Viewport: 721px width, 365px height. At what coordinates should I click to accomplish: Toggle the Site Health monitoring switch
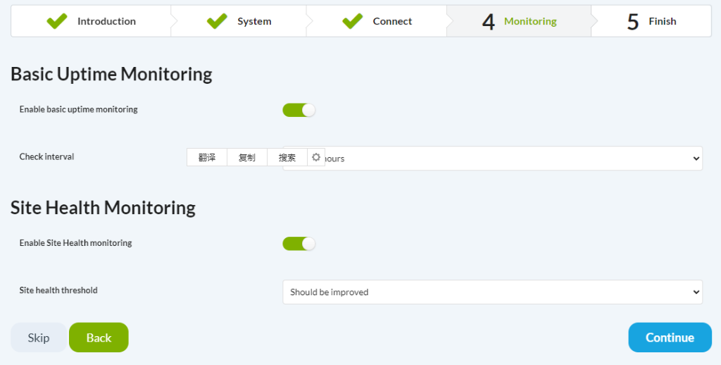click(299, 244)
